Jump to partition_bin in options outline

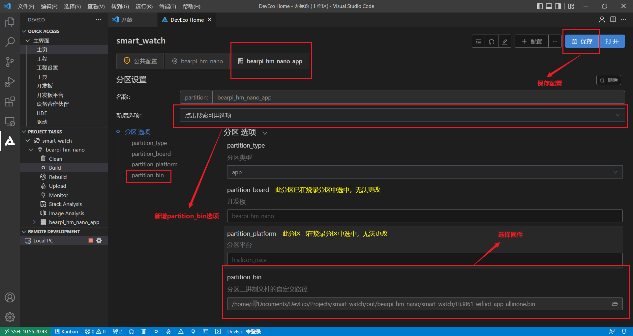[x=148, y=175]
